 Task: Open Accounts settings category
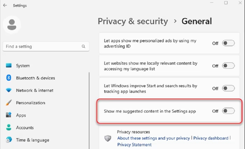coord(25,128)
